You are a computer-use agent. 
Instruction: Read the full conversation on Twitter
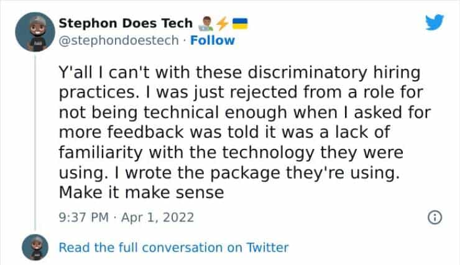coord(173,248)
